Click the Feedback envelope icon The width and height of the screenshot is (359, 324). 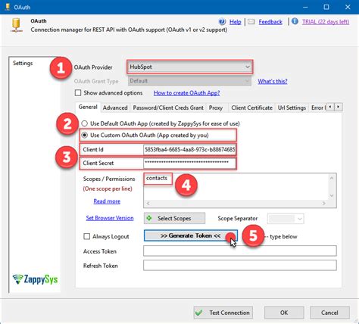pyautogui.click(x=251, y=22)
